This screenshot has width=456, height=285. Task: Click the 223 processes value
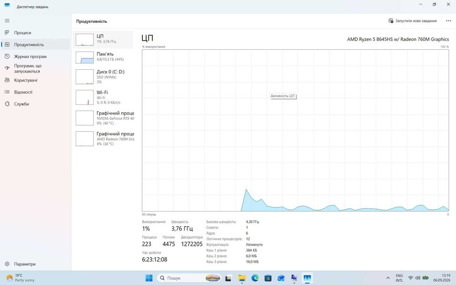tap(146, 244)
